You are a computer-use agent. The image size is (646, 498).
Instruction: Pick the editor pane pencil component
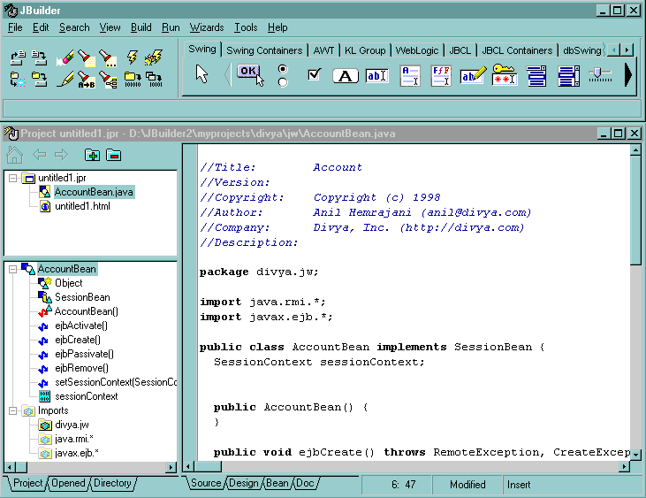click(473, 75)
